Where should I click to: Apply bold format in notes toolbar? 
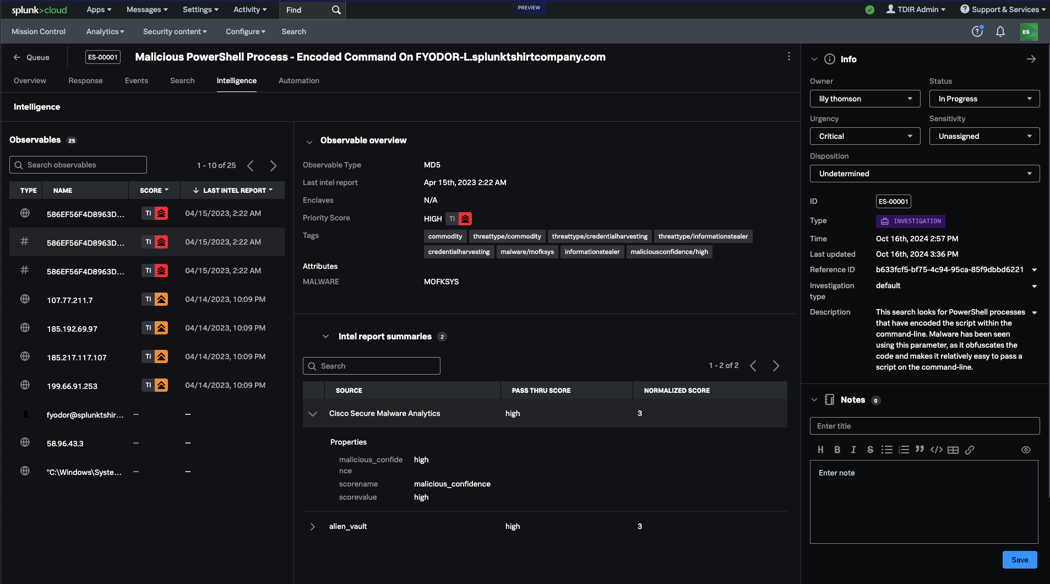pos(837,450)
